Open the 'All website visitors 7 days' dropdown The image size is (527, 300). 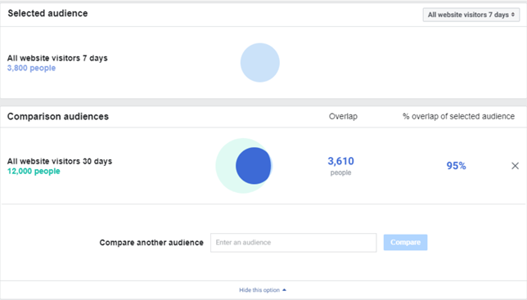471,15
